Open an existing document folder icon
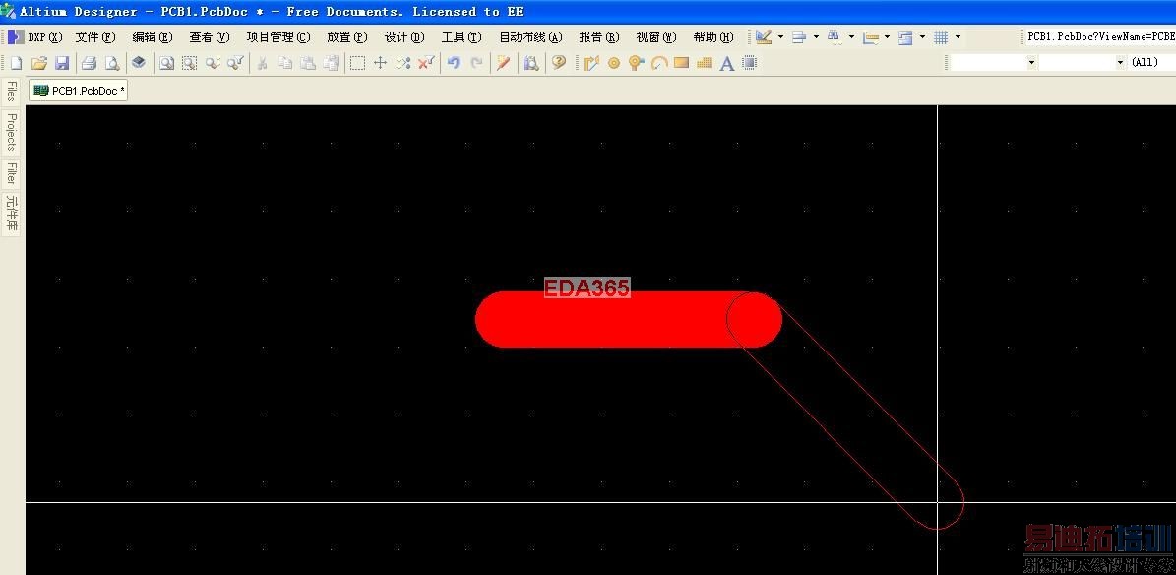This screenshot has height=575, width=1176. point(39,63)
